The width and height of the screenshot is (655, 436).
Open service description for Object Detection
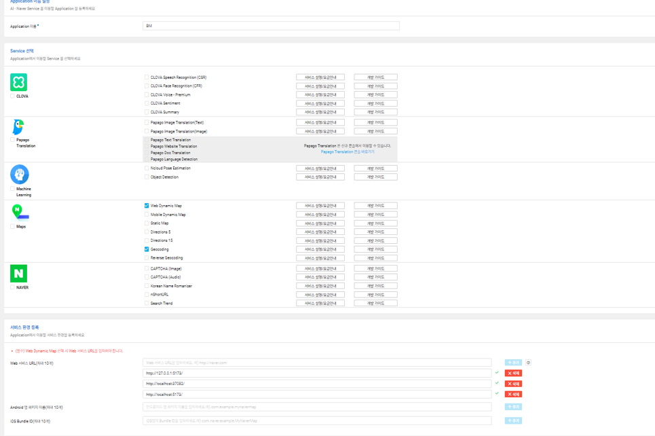[x=320, y=177]
